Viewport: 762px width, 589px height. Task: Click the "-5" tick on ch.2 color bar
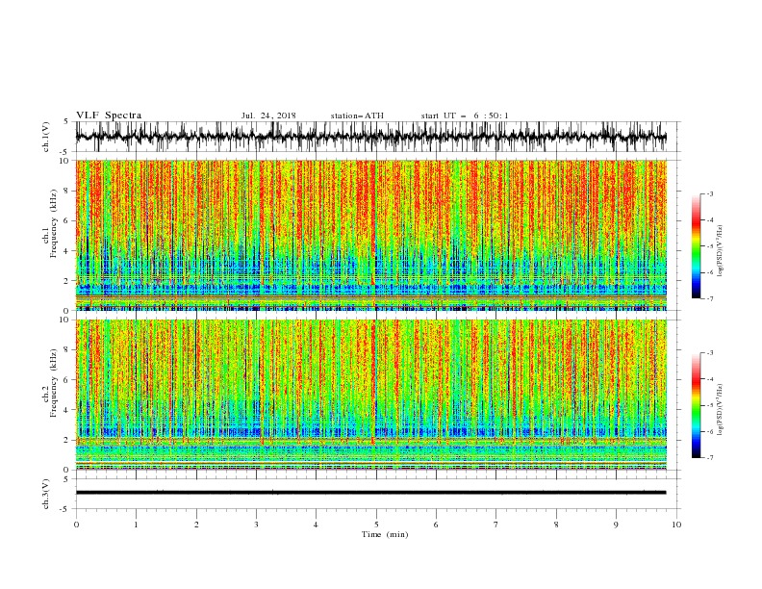point(710,405)
